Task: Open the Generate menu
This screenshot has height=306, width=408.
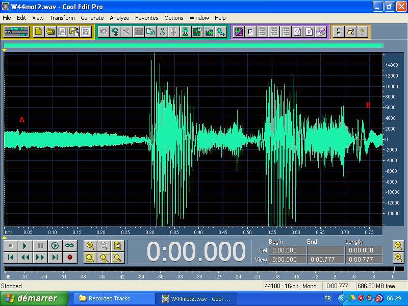Action: coord(92,18)
